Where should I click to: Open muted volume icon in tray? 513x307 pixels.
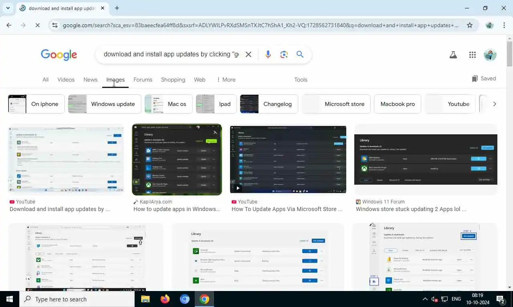(434, 299)
